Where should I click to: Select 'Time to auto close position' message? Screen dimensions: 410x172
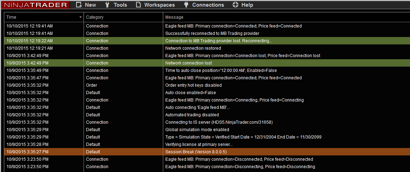(221, 70)
